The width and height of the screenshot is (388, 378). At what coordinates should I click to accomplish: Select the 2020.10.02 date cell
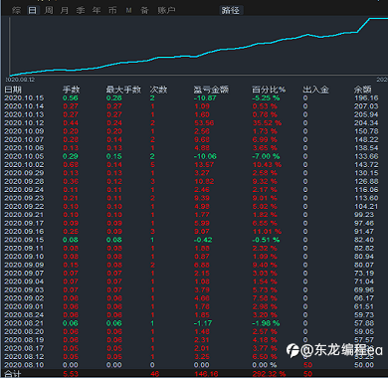point(24,165)
